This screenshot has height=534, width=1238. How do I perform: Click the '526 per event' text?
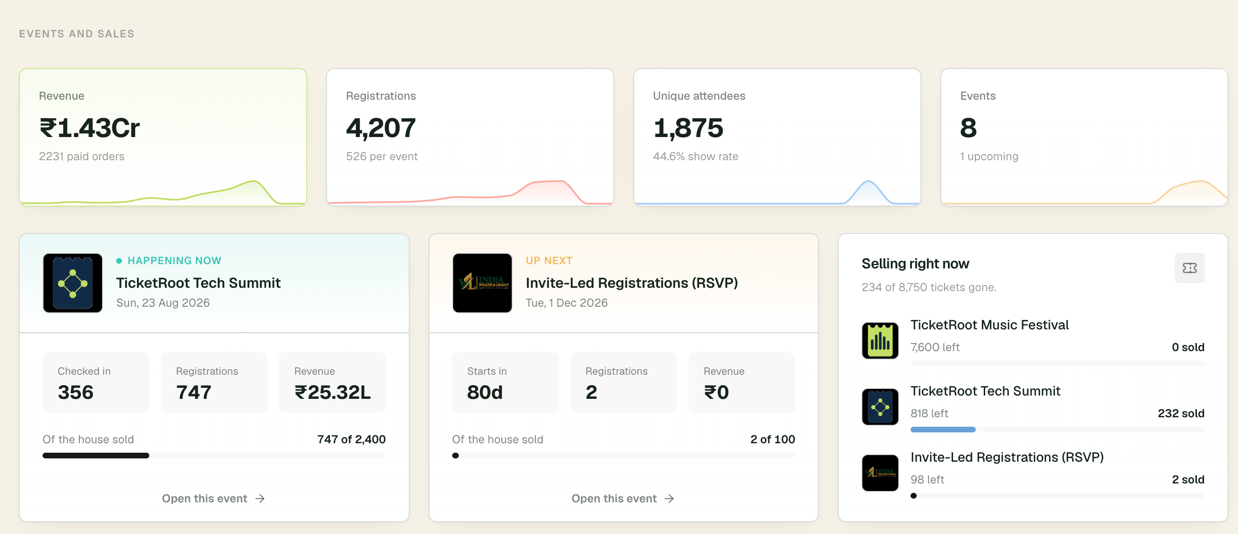pos(382,156)
